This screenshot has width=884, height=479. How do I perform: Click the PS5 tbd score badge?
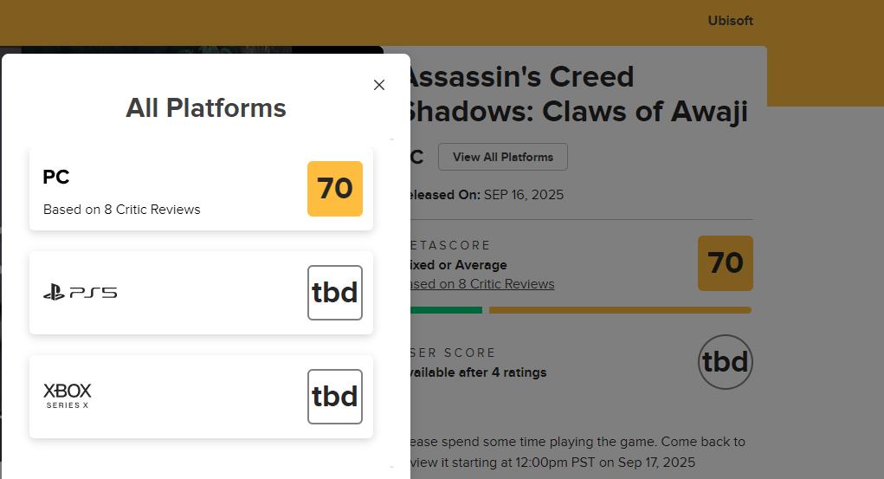click(335, 293)
